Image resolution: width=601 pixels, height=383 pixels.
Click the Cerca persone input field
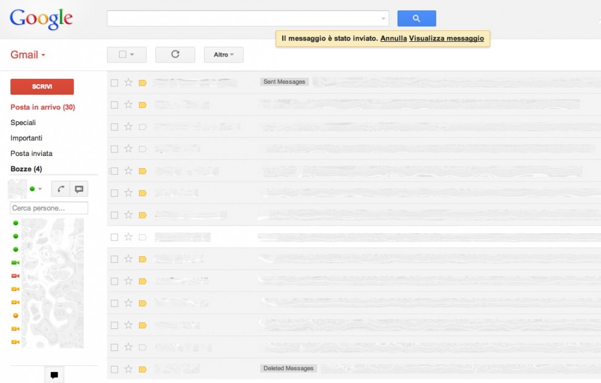pyautogui.click(x=49, y=208)
